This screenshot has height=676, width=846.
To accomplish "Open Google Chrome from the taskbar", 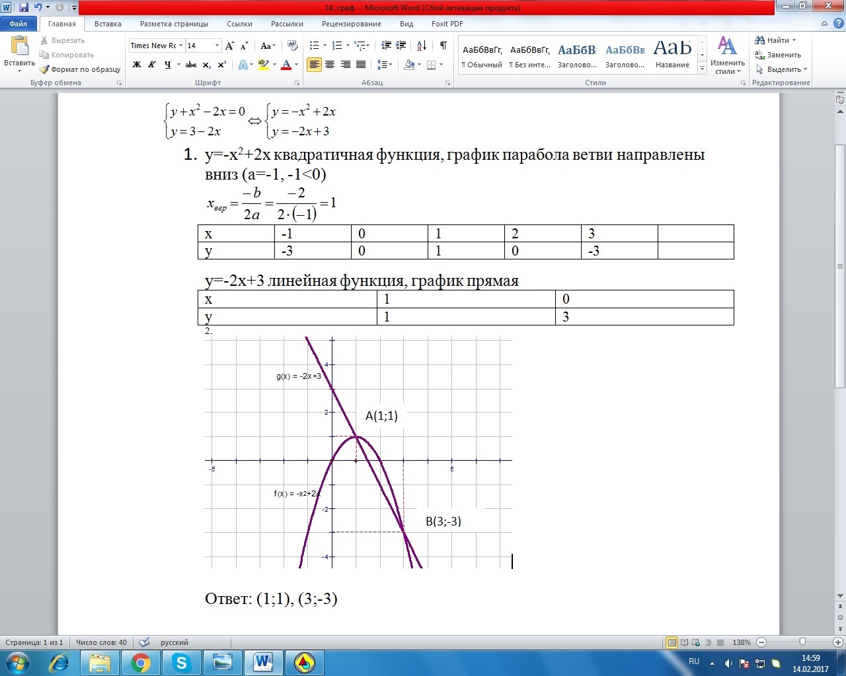I will click(140, 662).
